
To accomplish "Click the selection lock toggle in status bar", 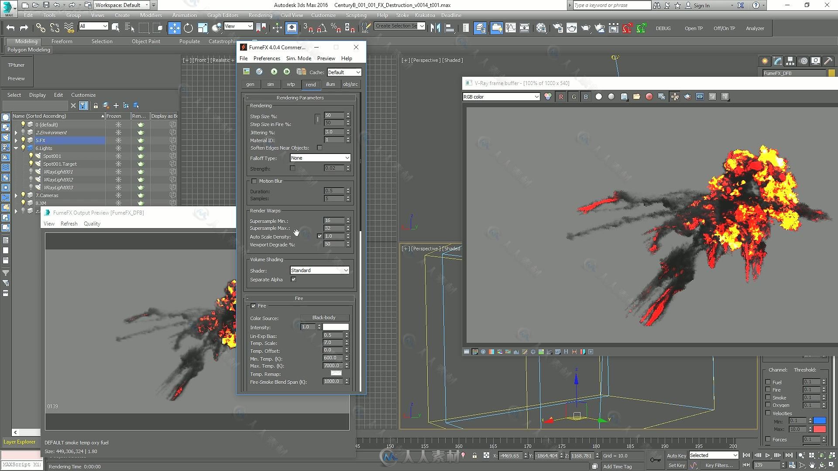I will [x=474, y=455].
